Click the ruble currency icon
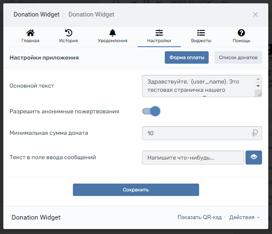The image size is (272, 234). (x=255, y=133)
